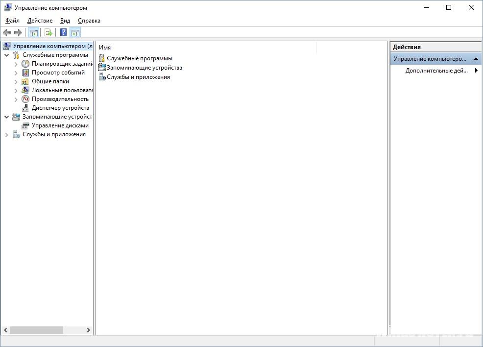Viewport: 483px width, 347px height.
Task: Click the Служебные программы tools icon in tree
Action: point(16,55)
